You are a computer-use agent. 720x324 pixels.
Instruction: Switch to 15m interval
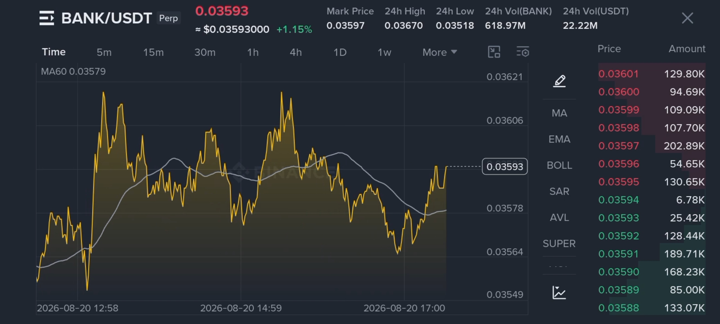pos(153,52)
